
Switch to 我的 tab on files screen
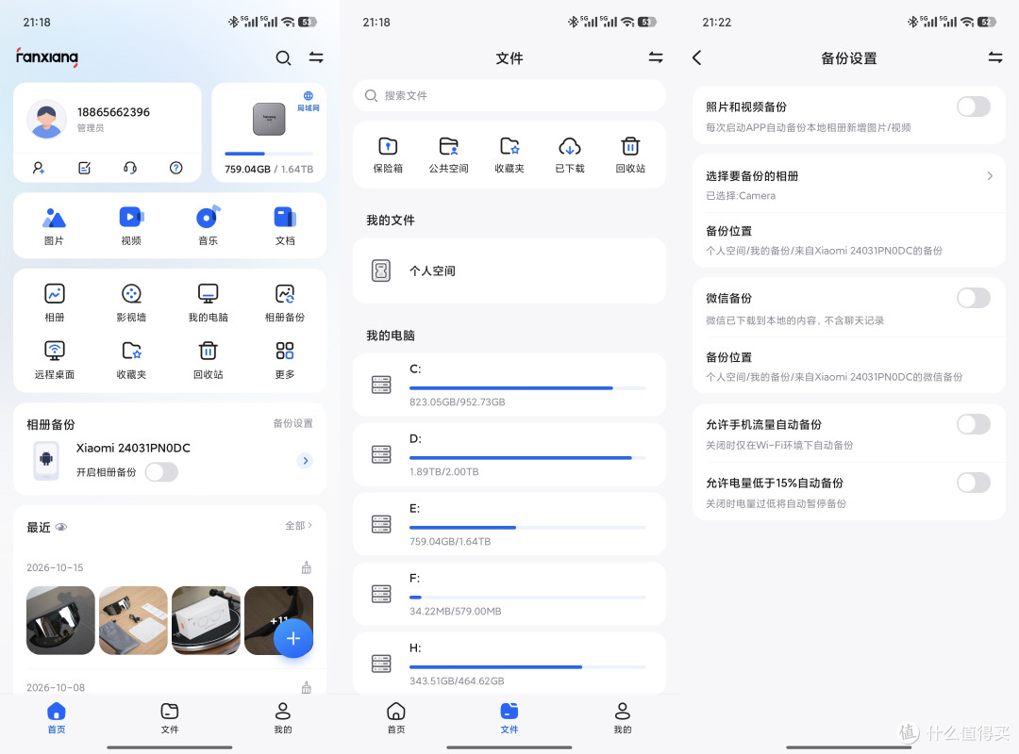click(623, 717)
